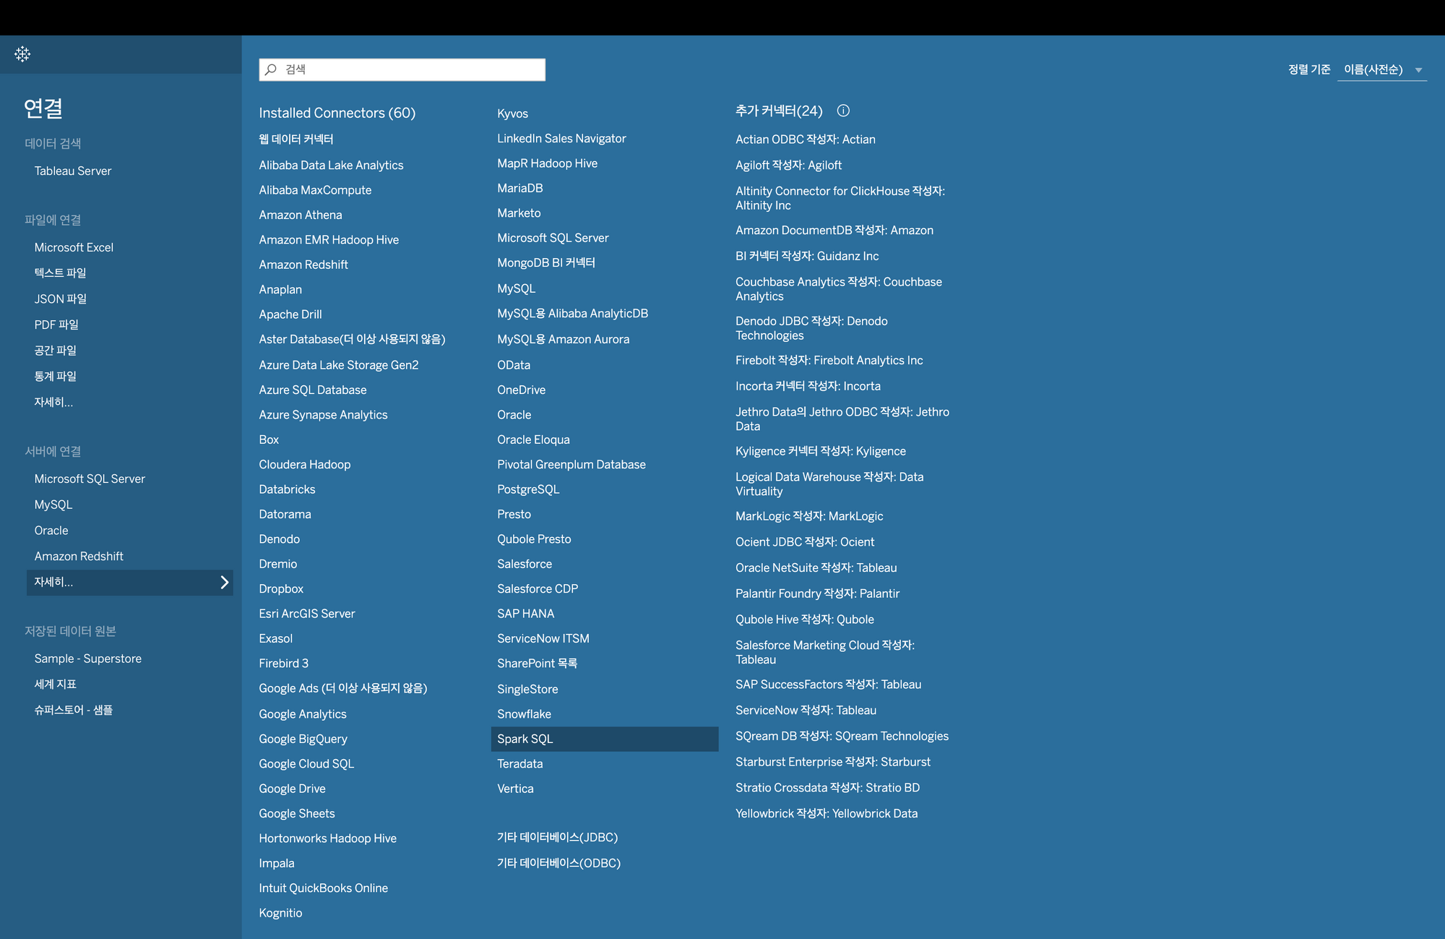
Task: Open Oracle NetSuite additional connector
Action: 816,568
